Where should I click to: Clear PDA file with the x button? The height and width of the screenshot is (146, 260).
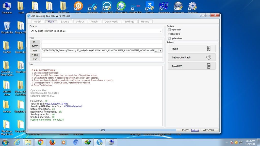160,50
